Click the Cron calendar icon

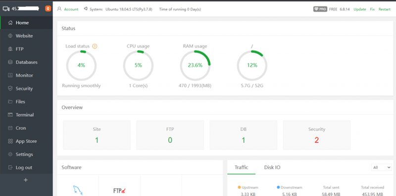tap(10, 128)
